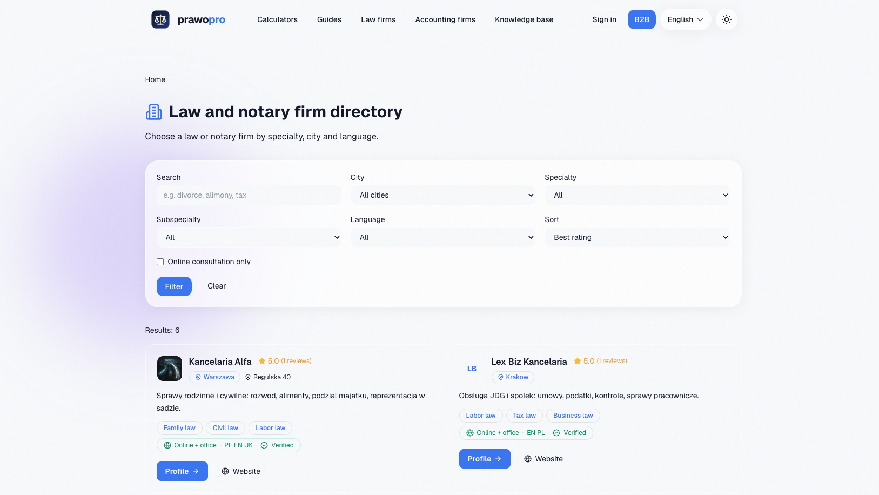Click the globe icon next to Website under Kancelaria Alfa

coord(225,471)
